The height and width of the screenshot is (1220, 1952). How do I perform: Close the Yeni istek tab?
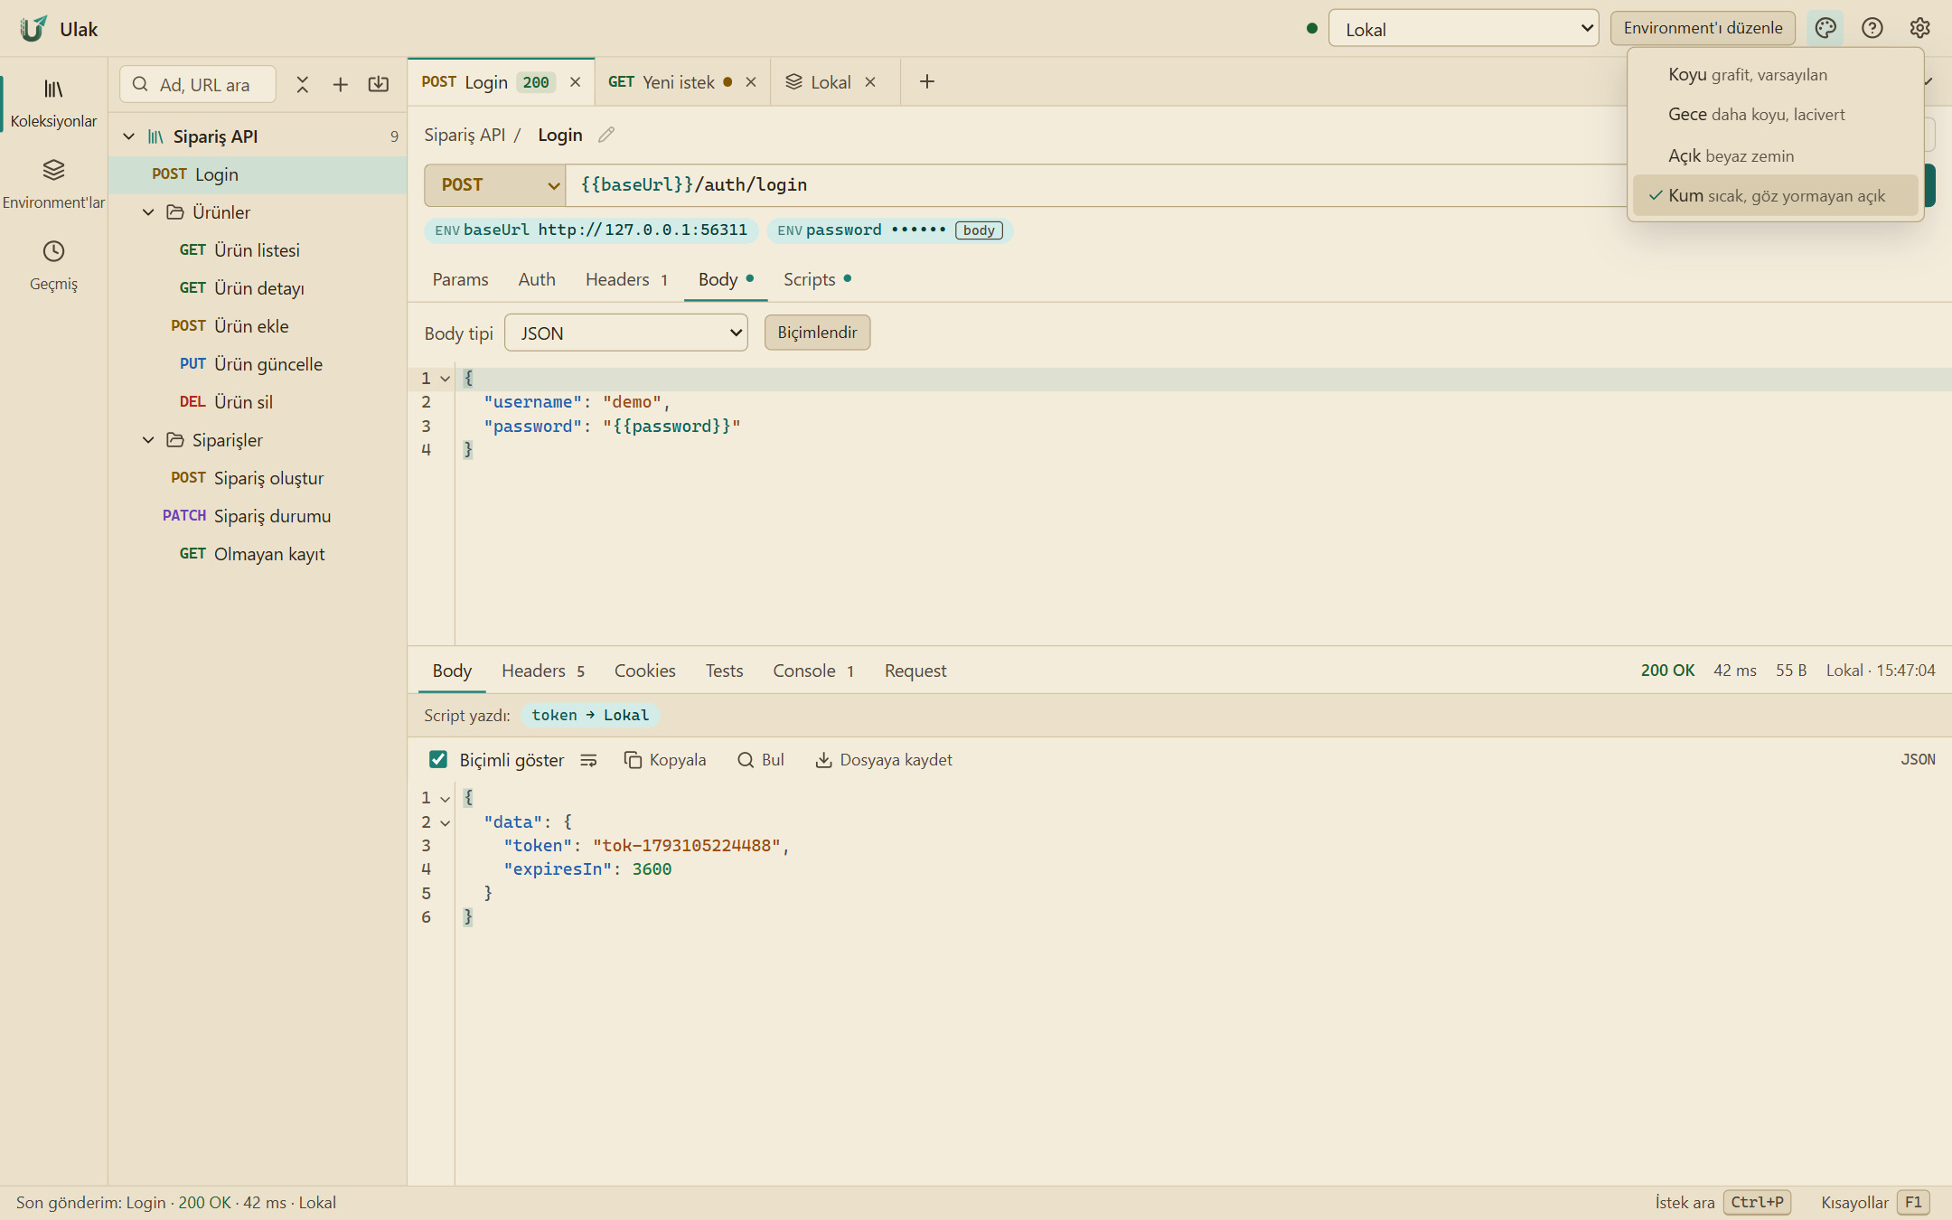pyautogui.click(x=750, y=82)
